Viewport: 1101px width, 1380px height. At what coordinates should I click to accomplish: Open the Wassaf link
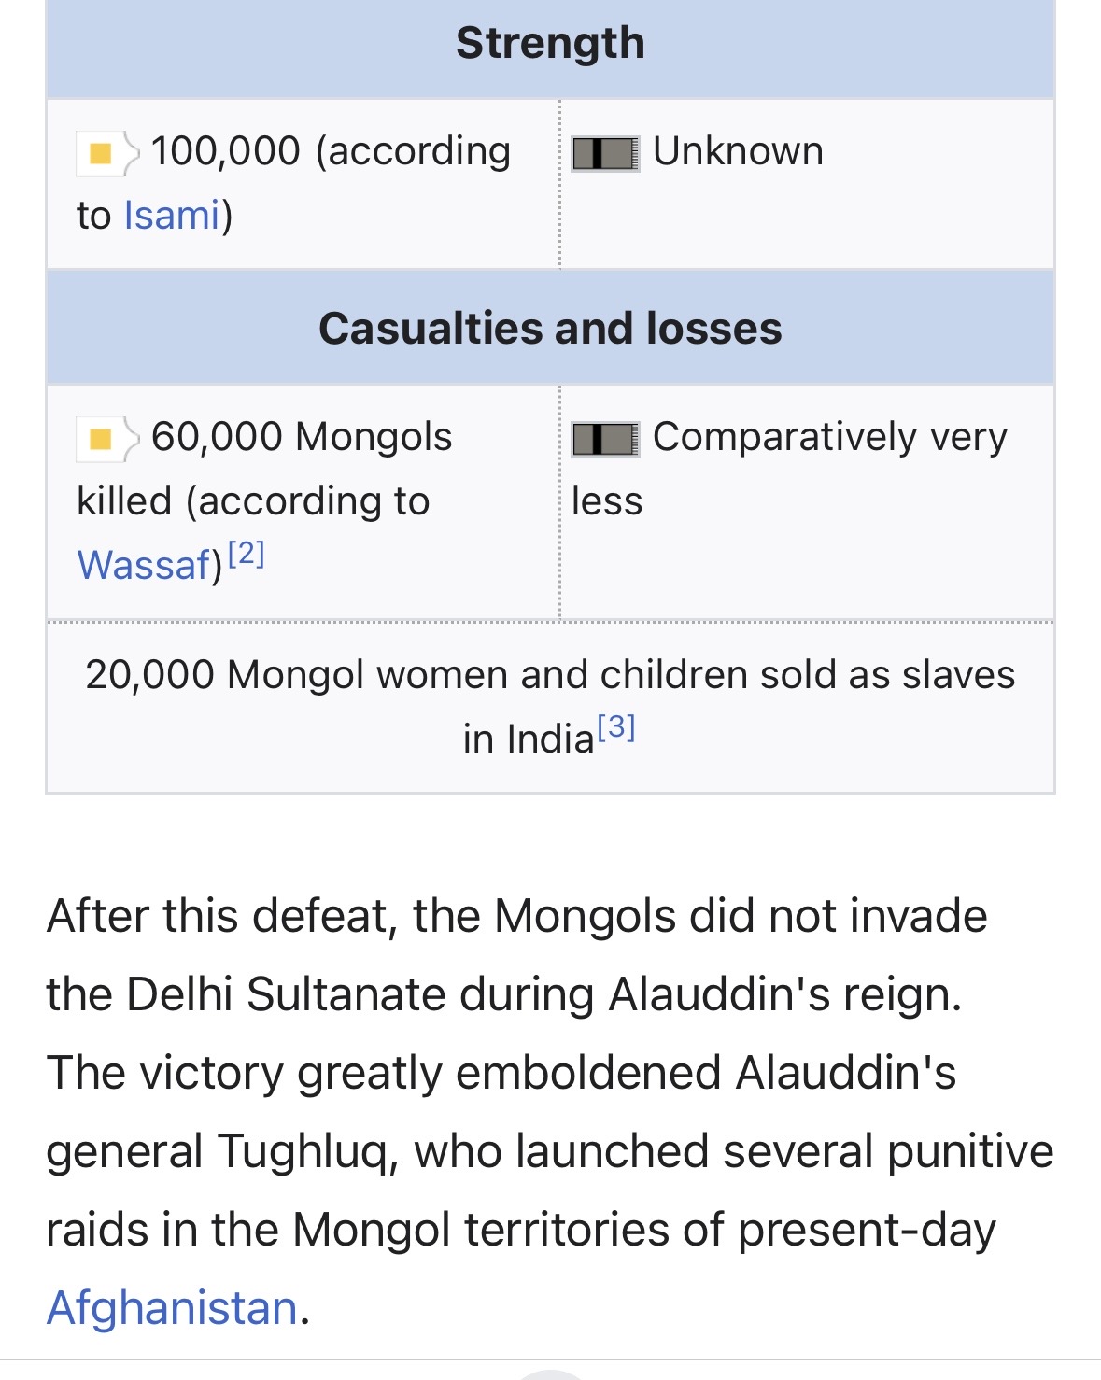coord(145,565)
